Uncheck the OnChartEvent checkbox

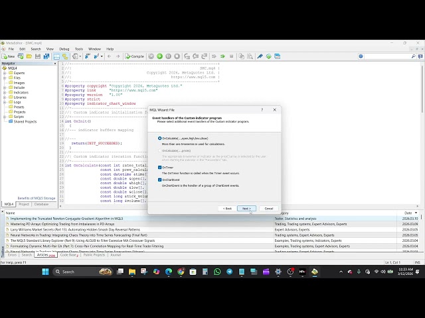coord(159,180)
